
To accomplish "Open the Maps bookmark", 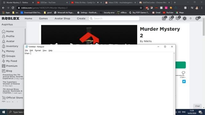I will [x=180, y=12].
